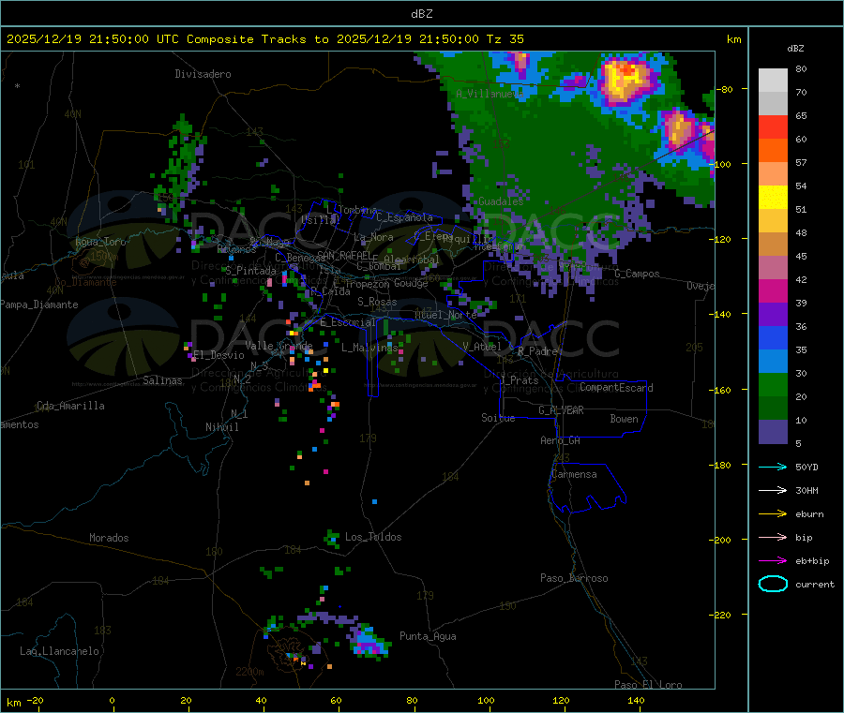Click the 'Guadales' map label

[x=501, y=201]
